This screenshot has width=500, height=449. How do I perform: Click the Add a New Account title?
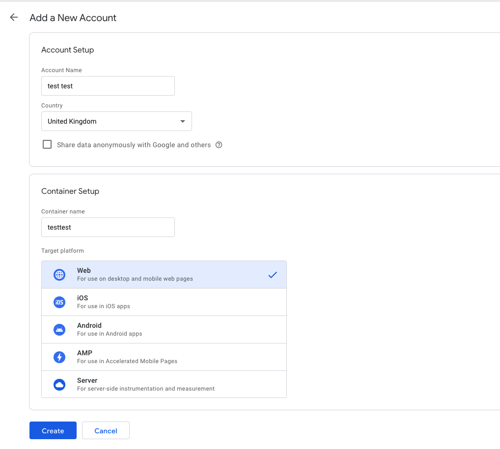point(73,18)
